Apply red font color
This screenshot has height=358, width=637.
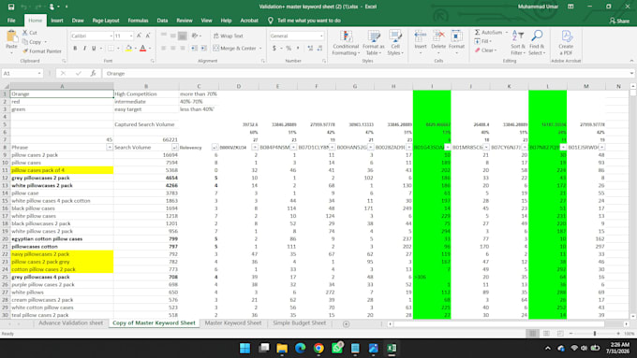coord(143,49)
